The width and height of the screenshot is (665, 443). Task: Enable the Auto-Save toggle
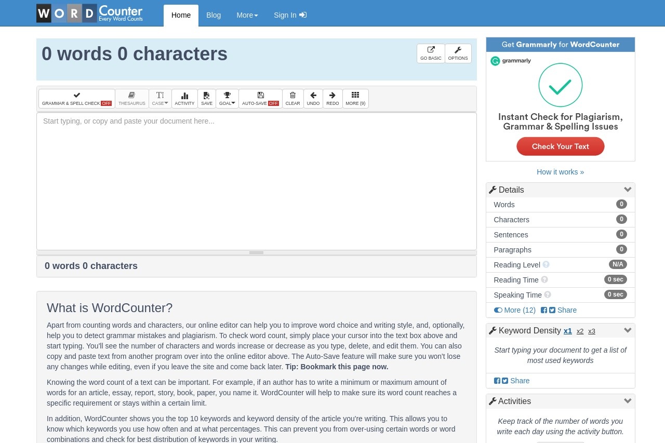click(260, 98)
